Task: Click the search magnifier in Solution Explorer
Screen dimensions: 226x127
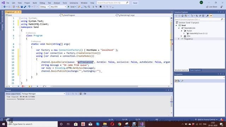Action: (x=222, y=19)
